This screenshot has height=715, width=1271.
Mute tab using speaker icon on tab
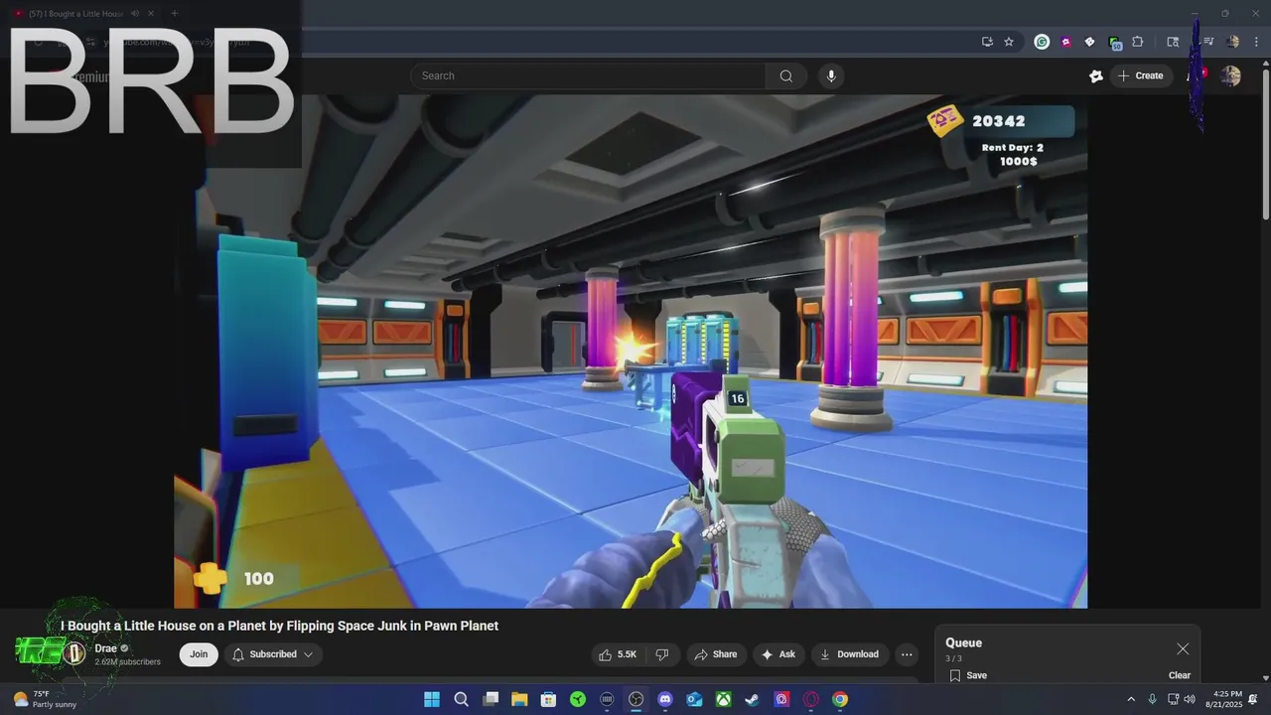[x=135, y=14]
